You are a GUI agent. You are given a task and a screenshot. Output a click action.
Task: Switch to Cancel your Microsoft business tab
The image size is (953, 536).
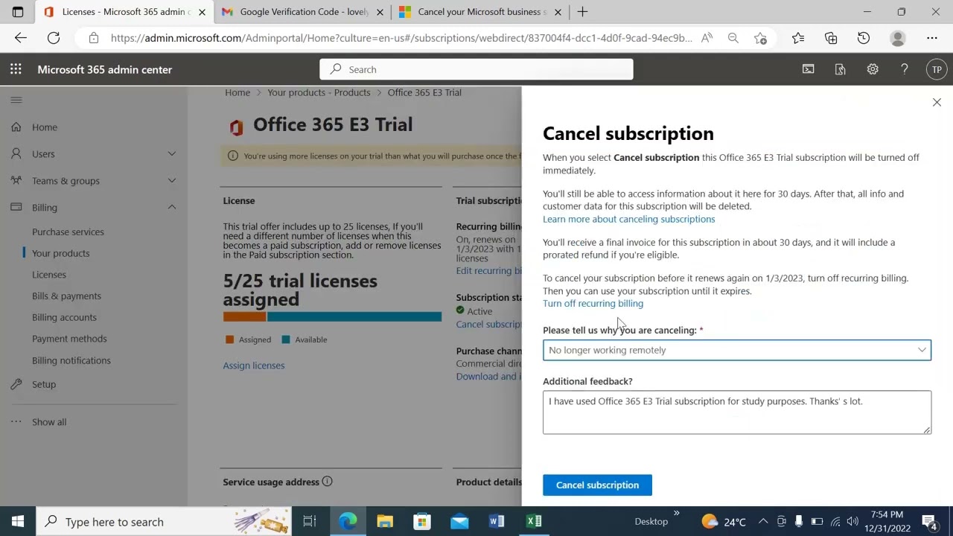pos(481,12)
